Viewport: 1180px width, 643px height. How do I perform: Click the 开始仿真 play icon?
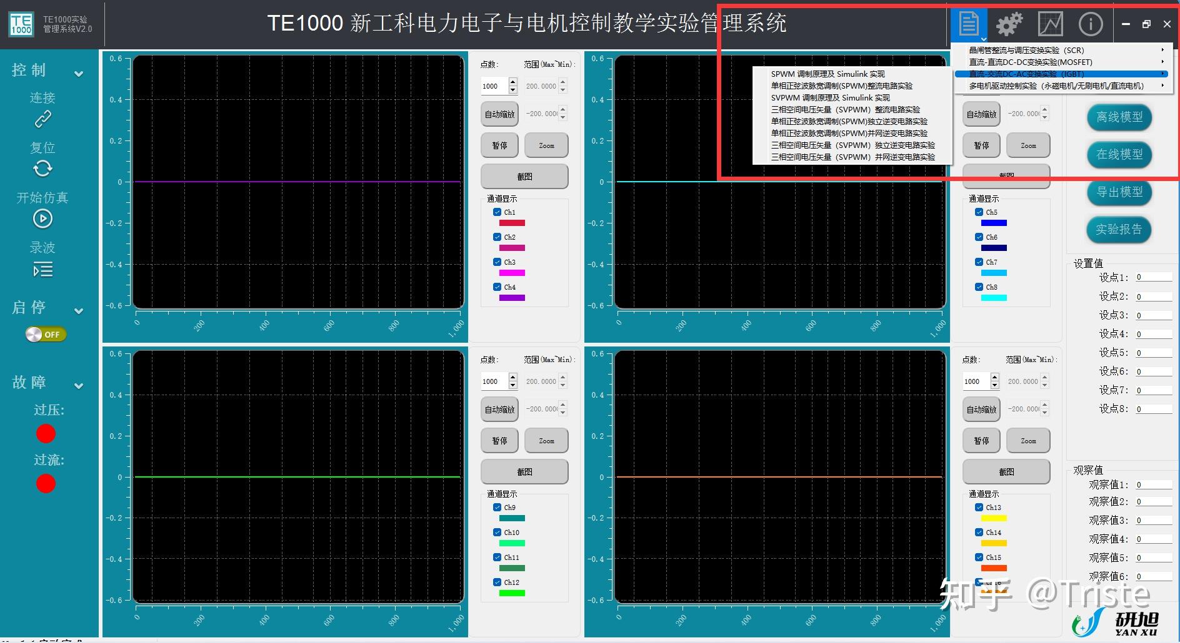click(42, 219)
